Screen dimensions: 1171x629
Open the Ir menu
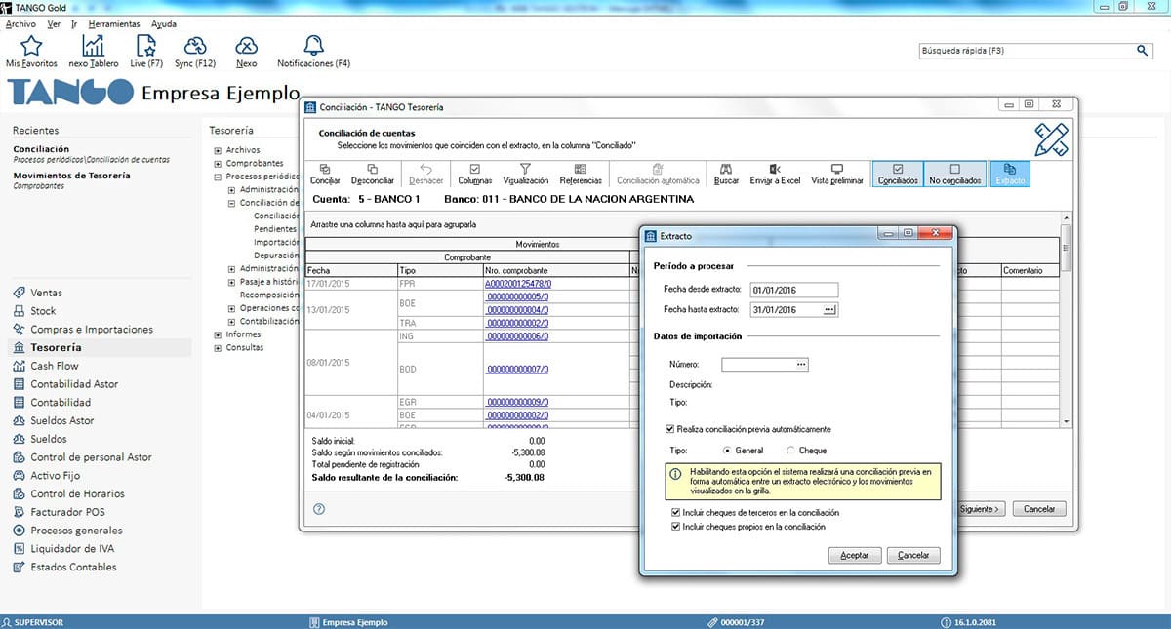coord(74,23)
